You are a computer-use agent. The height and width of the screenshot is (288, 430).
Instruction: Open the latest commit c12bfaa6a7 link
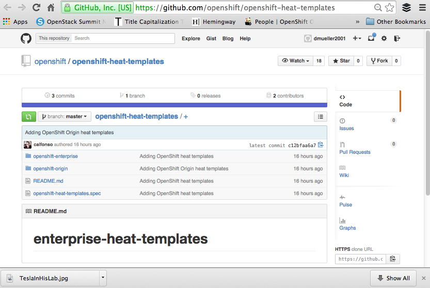click(x=301, y=146)
